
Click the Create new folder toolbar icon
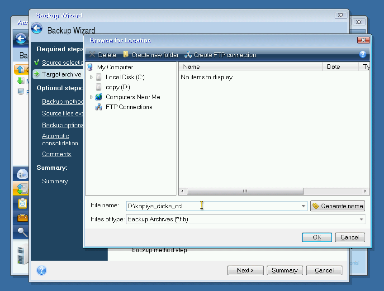[x=126, y=55]
